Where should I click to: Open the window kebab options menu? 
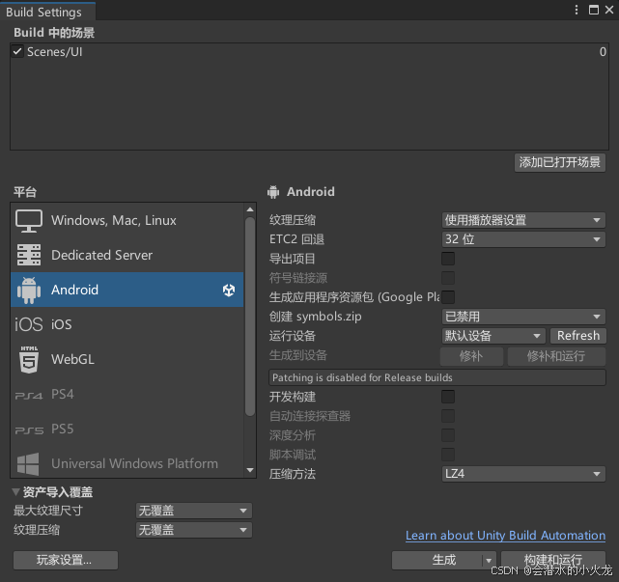(577, 10)
